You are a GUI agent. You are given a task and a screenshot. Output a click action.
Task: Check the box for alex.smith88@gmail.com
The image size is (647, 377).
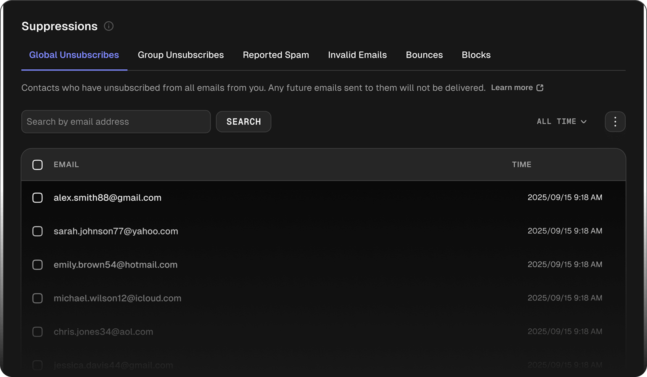[x=37, y=198]
